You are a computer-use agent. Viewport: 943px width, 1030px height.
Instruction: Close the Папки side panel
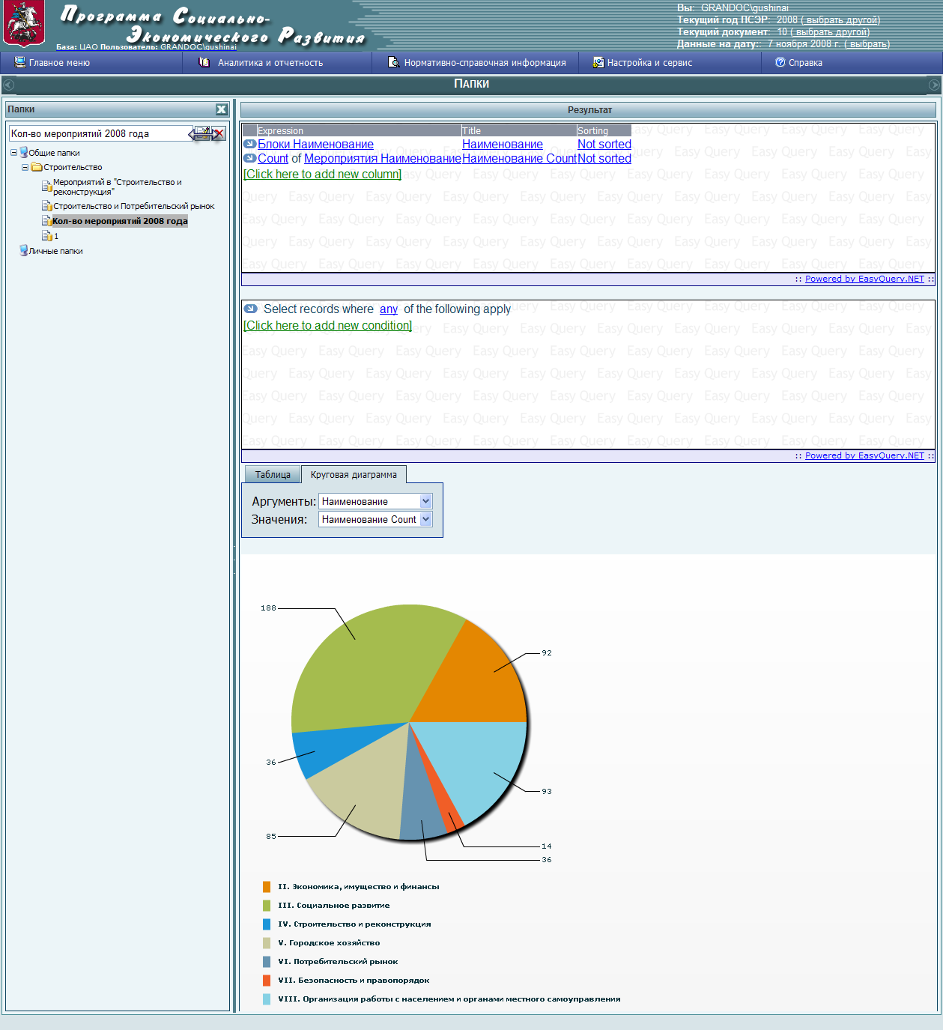point(222,109)
